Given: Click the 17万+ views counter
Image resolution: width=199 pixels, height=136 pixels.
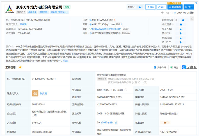Looking at the screenshot, I should (x=166, y=13).
